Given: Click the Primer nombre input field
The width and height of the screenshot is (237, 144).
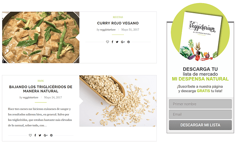Looking at the screenshot, I should tap(200, 104).
